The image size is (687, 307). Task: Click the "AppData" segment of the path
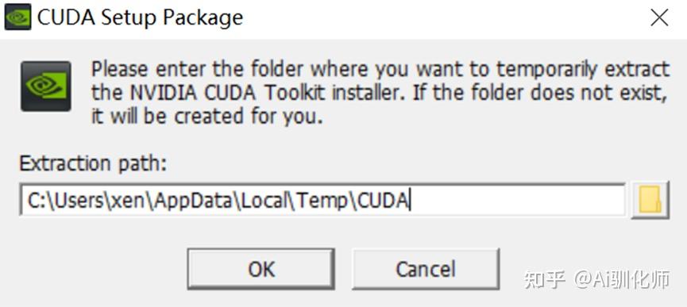(193, 200)
